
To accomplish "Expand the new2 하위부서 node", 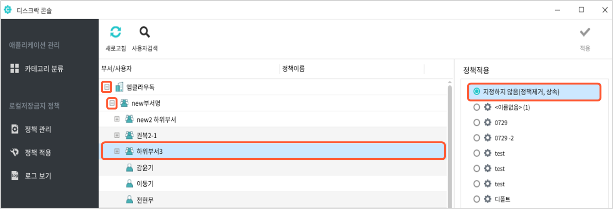I will 117,119.
